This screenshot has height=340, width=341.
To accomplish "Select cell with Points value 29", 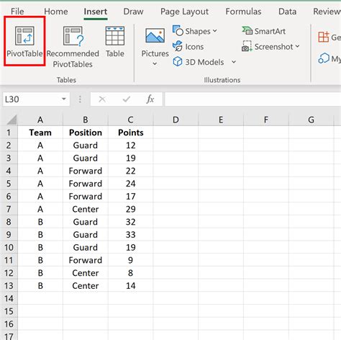I will pyautogui.click(x=130, y=209).
